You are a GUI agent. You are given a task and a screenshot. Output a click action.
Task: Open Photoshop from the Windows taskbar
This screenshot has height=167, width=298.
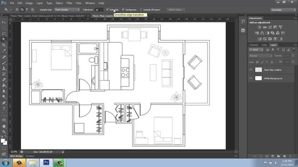(x=46, y=162)
